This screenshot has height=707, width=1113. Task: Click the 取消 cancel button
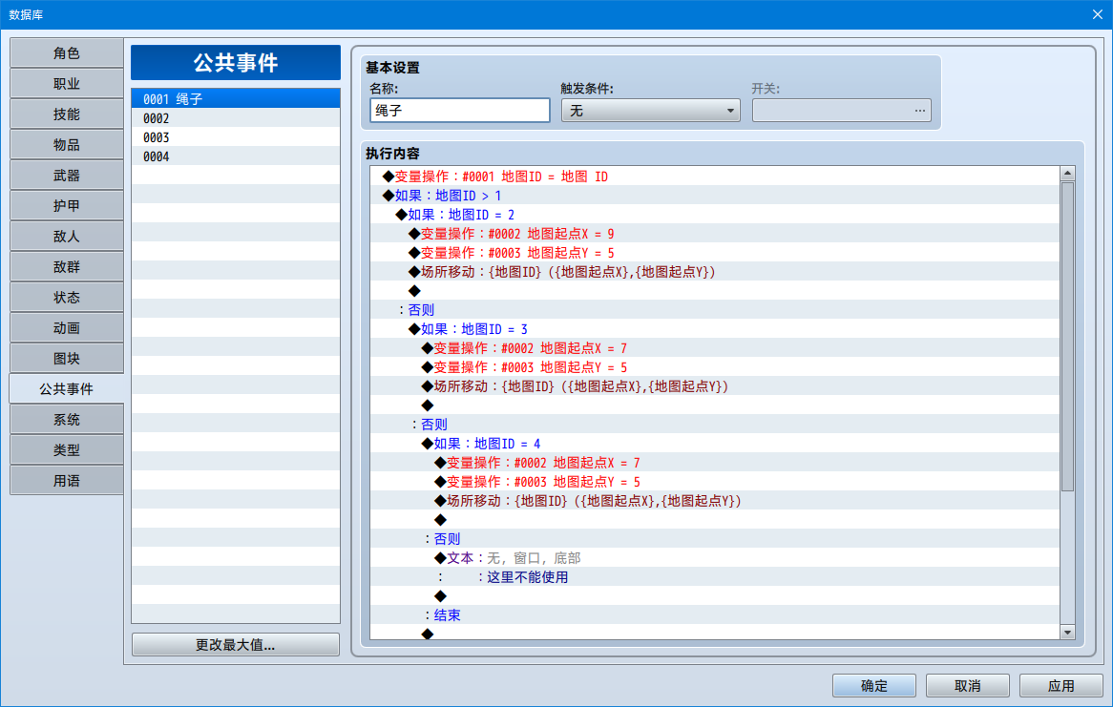(x=968, y=686)
